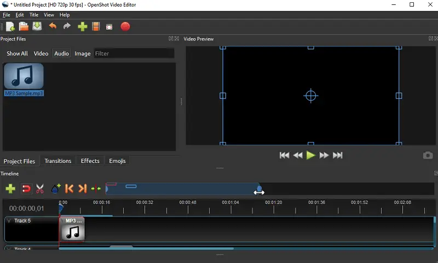
Task: Float the Project Files panel
Action: [x=171, y=38]
